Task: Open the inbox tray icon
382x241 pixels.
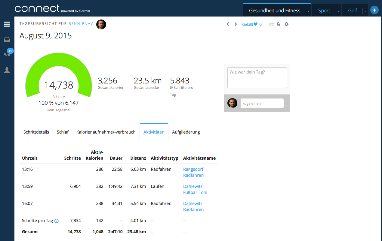Action: pyautogui.click(x=7, y=39)
